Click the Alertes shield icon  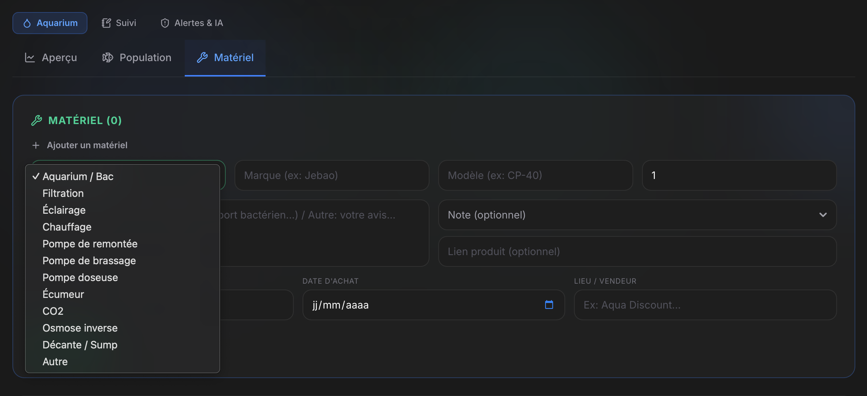(165, 23)
